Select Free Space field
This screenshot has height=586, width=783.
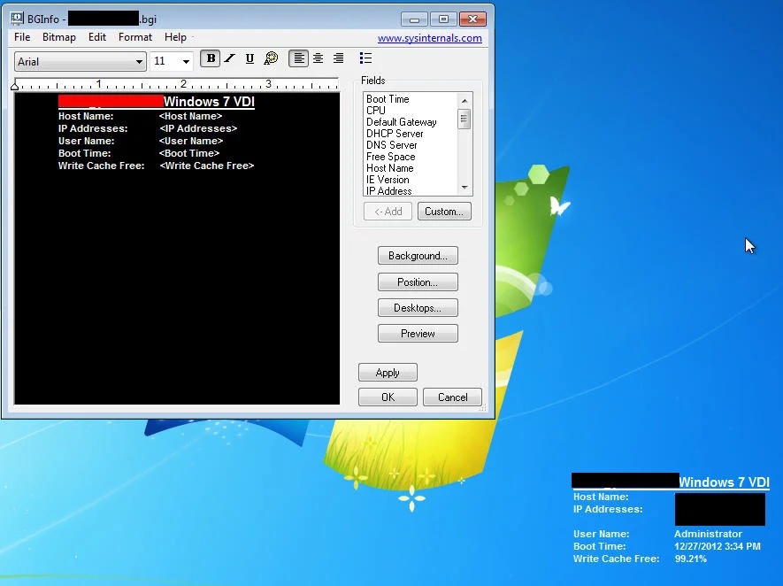pos(390,157)
